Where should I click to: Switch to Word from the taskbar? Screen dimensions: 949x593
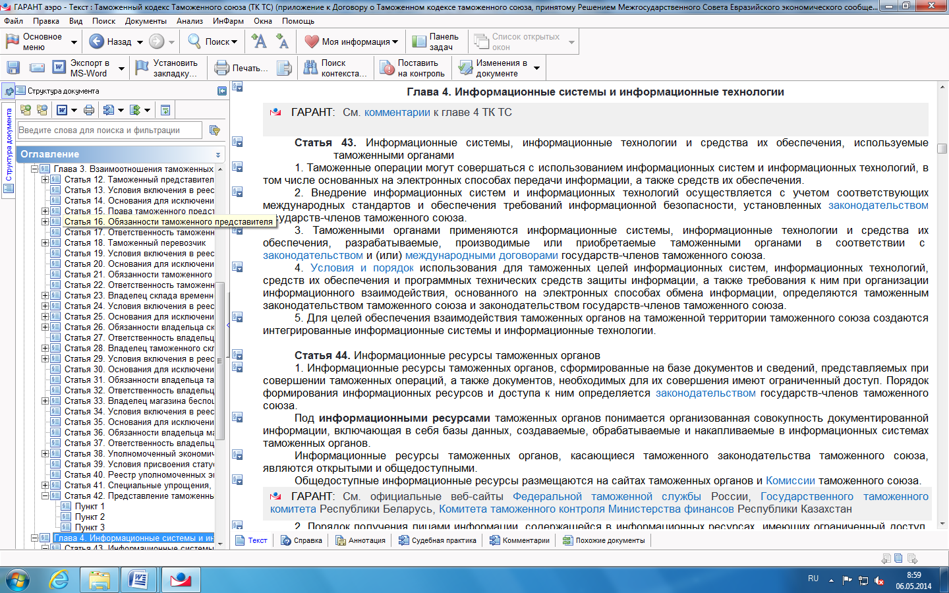[x=140, y=580]
